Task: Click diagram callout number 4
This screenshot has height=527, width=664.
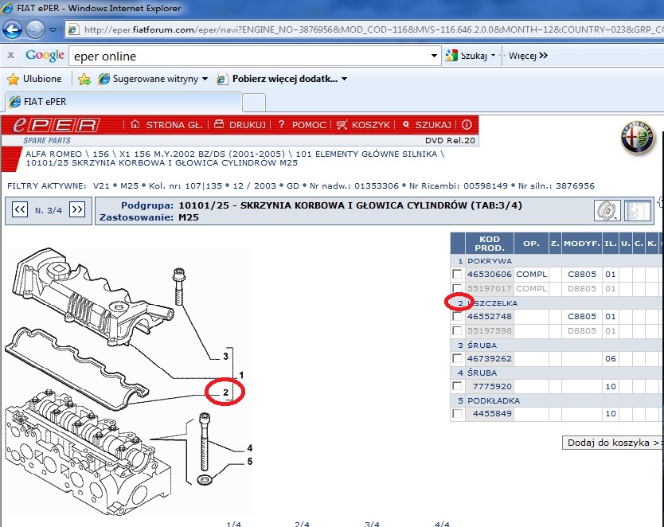Action: (250, 448)
